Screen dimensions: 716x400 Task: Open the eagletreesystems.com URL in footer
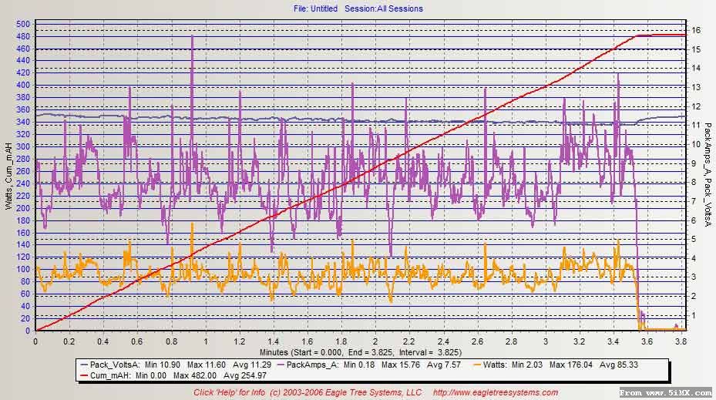coord(495,392)
